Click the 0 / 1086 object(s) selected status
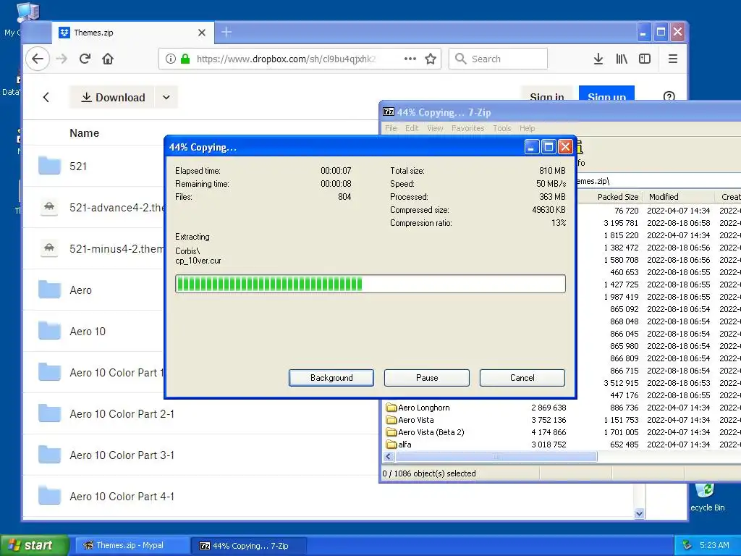The width and height of the screenshot is (741, 556). point(429,473)
